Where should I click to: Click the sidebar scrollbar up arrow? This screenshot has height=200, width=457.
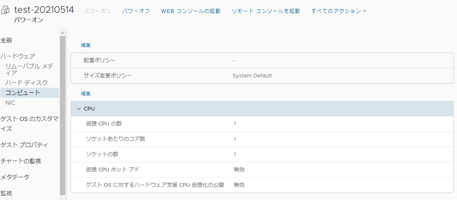pyautogui.click(x=63, y=32)
